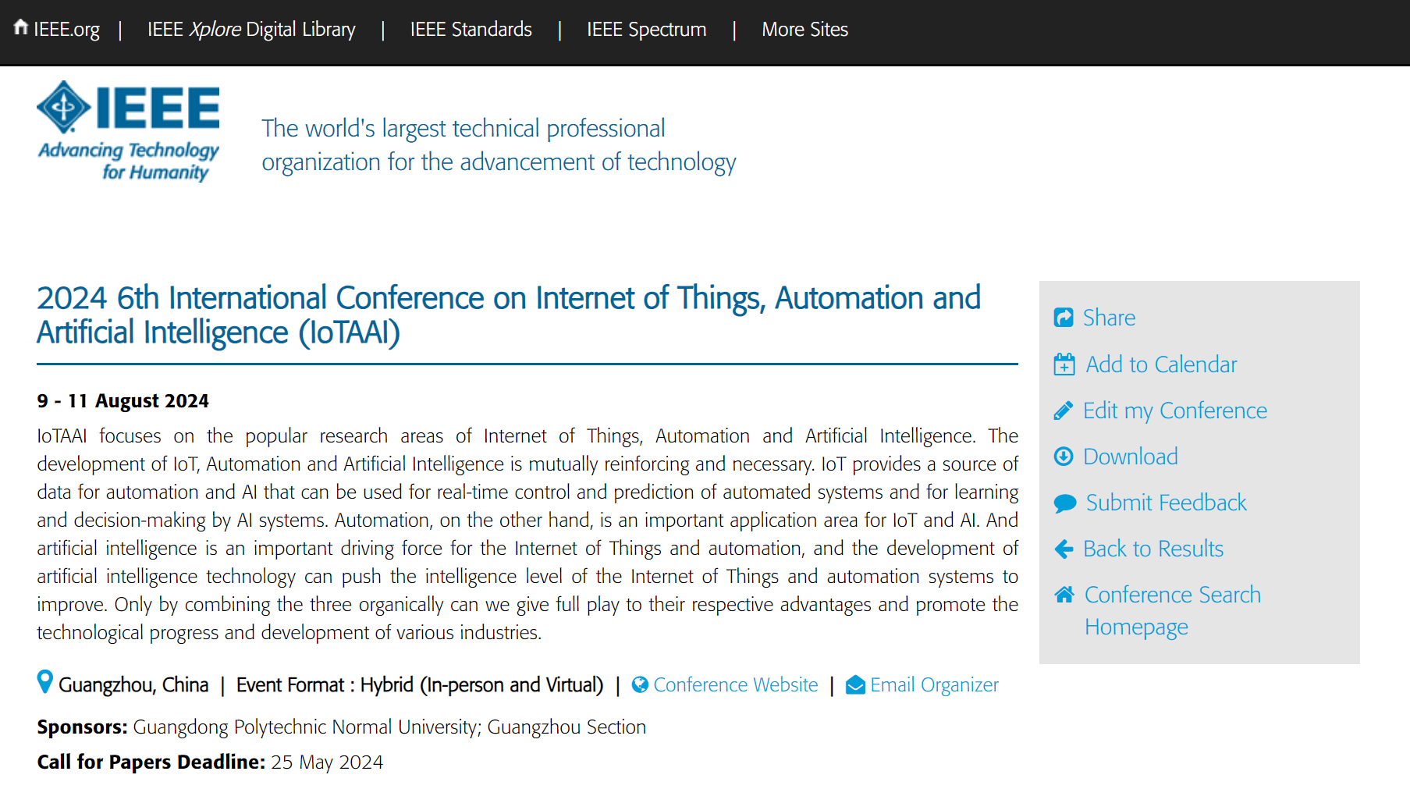Screen dimensions: 1410x789
Task: Click the Conference Search home icon
Action: click(x=1064, y=595)
